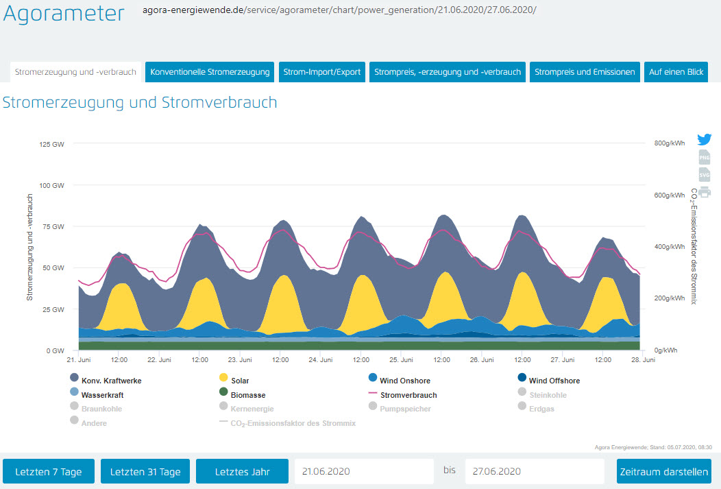This screenshot has height=489, width=721.
Task: Hide the Stromverbrauch line
Action: (408, 395)
